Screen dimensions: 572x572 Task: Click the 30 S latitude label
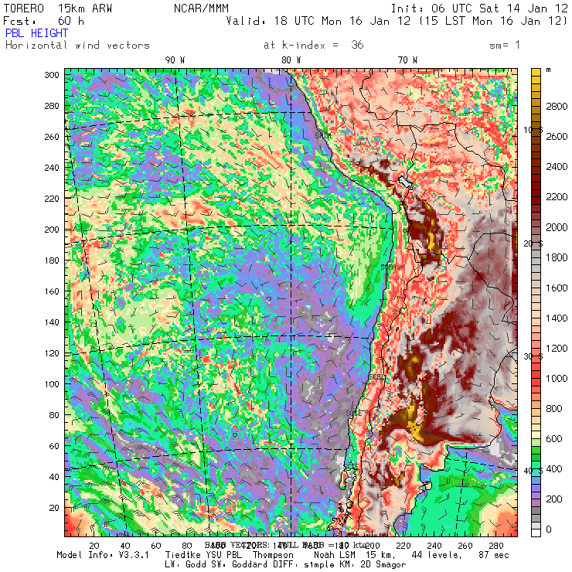pos(533,356)
